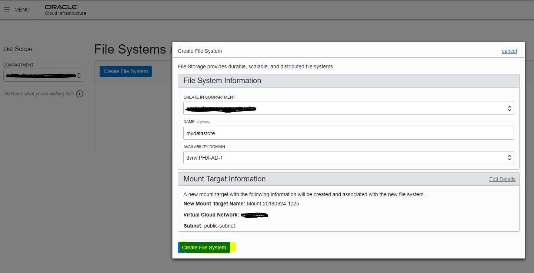Click the chevron on the AVAILABILITY DOMAIN field
Screen dimensions: 534x273
pos(510,157)
